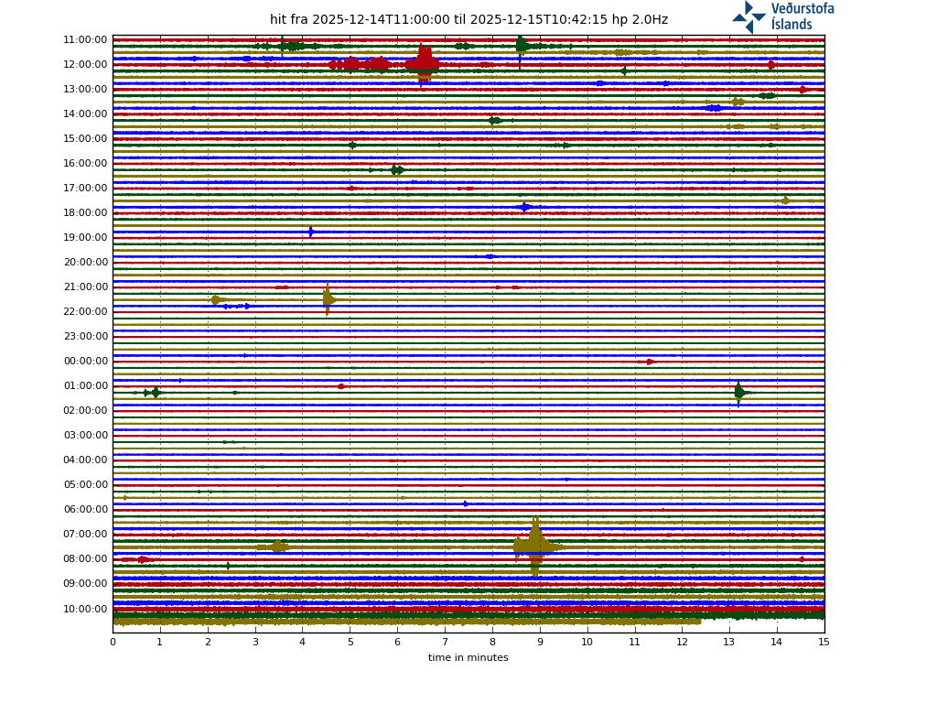Click the 18:00:00 time label
The image size is (937, 703).
pos(85,213)
